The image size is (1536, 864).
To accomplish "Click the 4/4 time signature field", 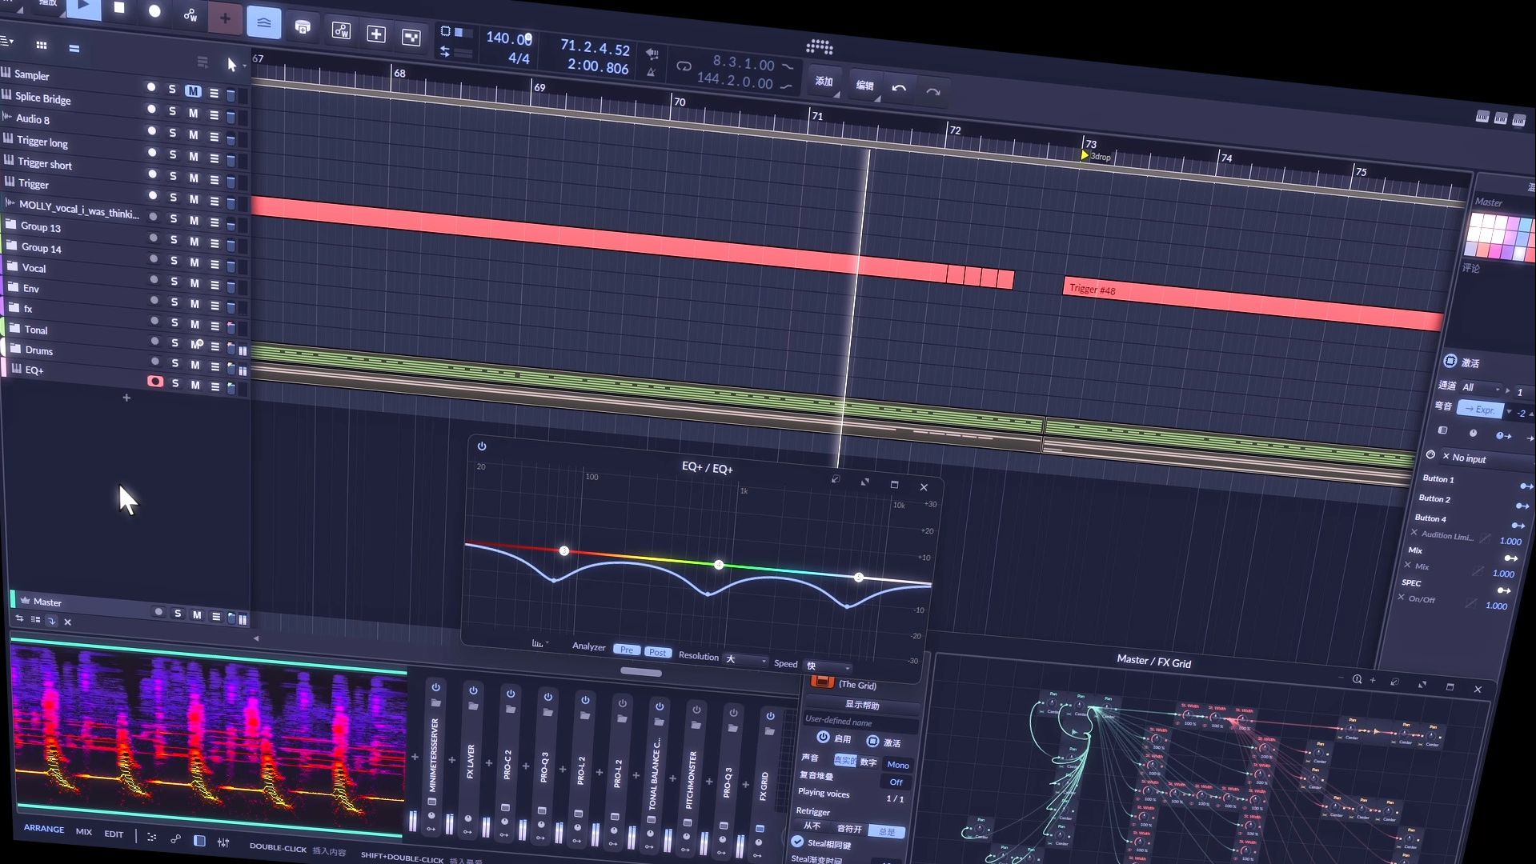I will pos(519,58).
